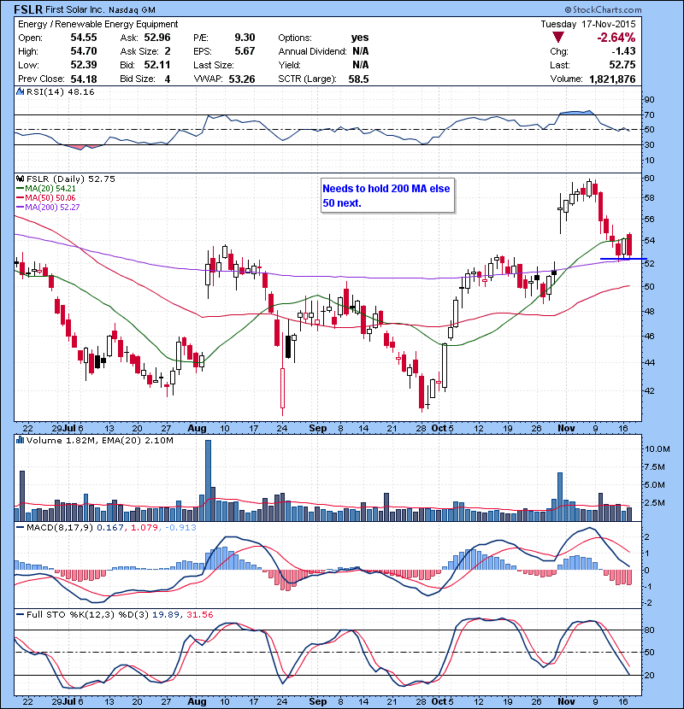Click the VWAP value 53.26
The height and width of the screenshot is (709, 684).
242,79
